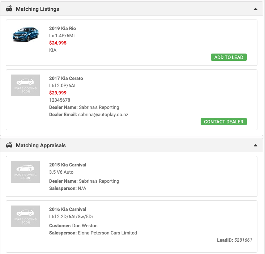Open the 2015 Kia Carnival appraisal title

point(68,165)
